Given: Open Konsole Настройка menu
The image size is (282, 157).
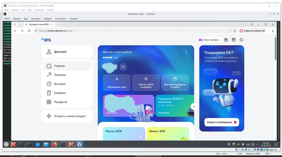Looking at the screenshot, I should [x=60, y=19].
